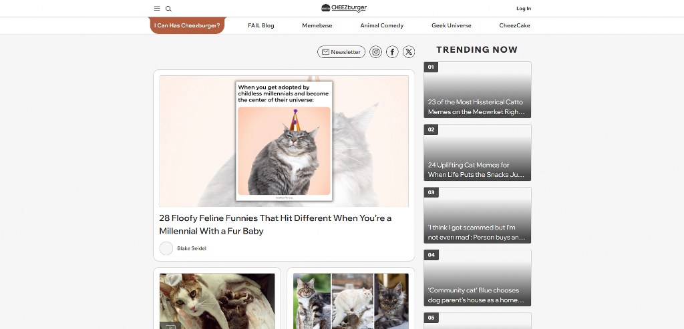Click the search magnifier icon
The image size is (684, 329).
pyautogui.click(x=168, y=8)
